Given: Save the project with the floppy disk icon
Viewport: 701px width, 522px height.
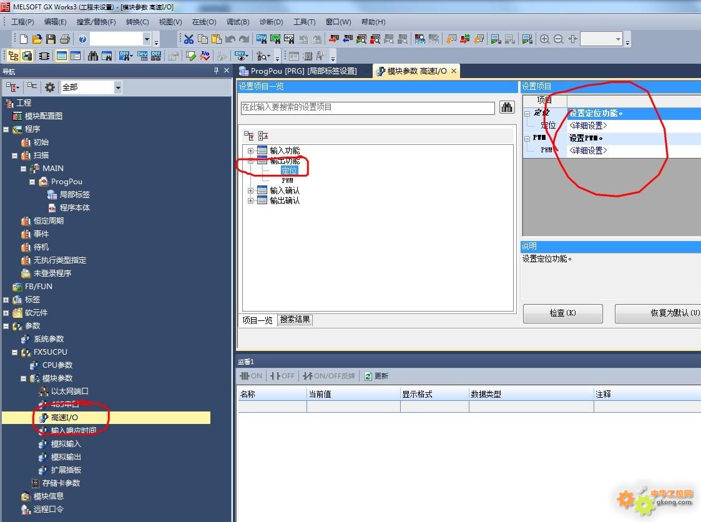Looking at the screenshot, I should pyautogui.click(x=51, y=39).
